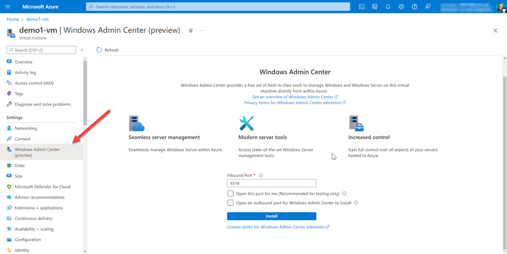This screenshot has height=254, width=507.
Task: Click Inbound Port info icon
Action: [x=261, y=175]
